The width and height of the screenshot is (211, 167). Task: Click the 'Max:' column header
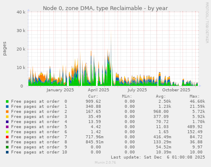pyautogui.click(x=194, y=96)
